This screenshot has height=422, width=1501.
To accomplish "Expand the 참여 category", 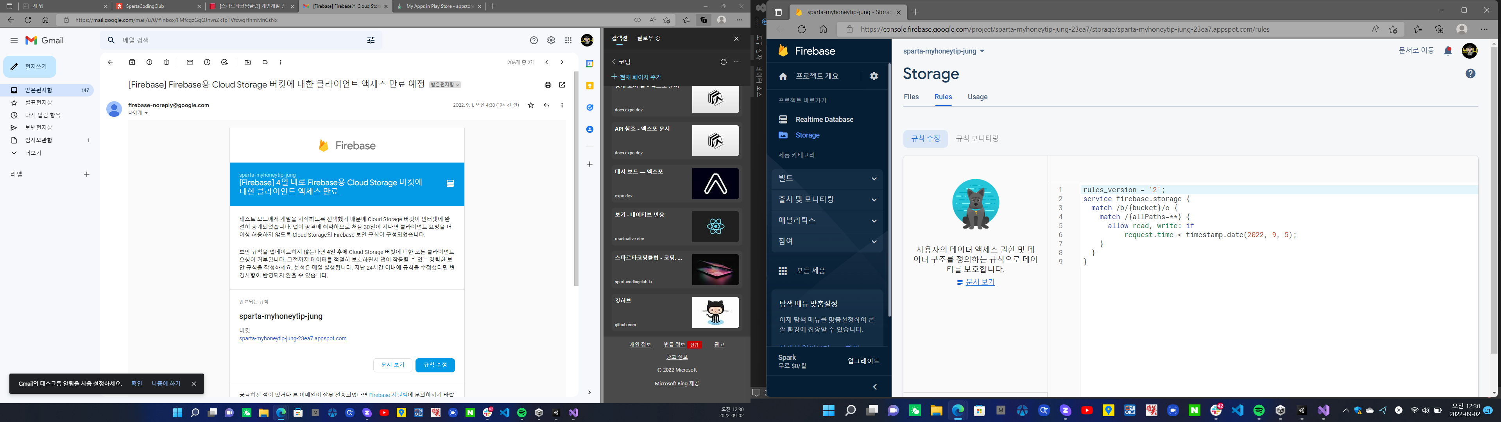I will click(x=827, y=241).
